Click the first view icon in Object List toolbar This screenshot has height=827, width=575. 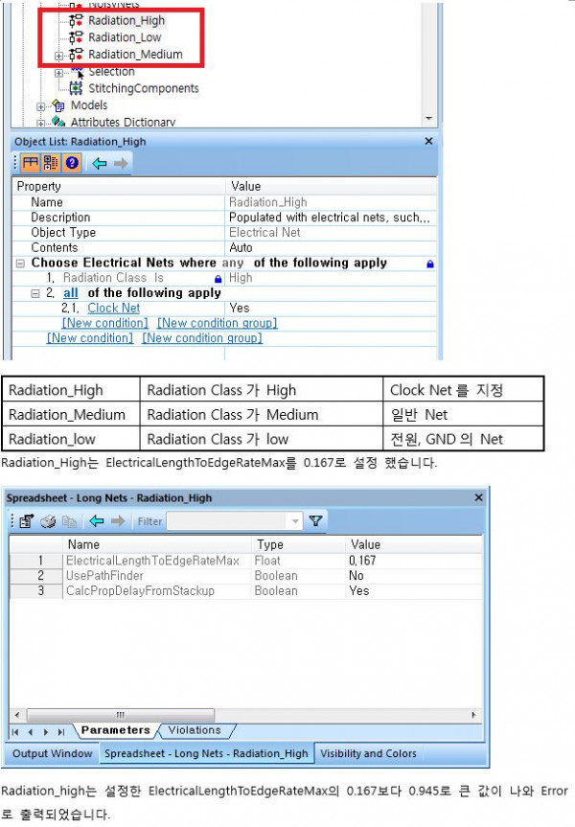[x=31, y=163]
